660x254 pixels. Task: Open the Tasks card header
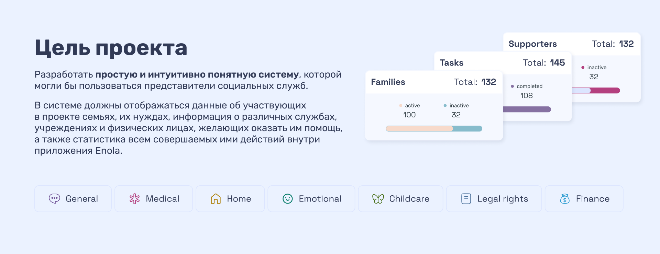pyautogui.click(x=452, y=63)
